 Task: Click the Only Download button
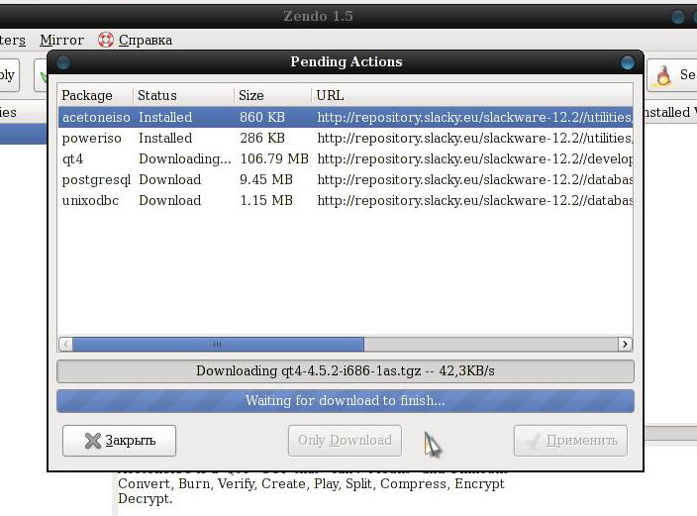click(x=345, y=441)
